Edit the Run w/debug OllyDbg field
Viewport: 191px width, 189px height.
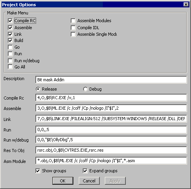(x=111, y=140)
